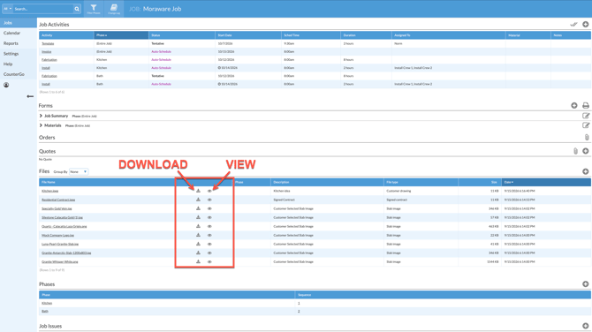Open the Bath phase link
The width and height of the screenshot is (592, 332).
point(45,311)
